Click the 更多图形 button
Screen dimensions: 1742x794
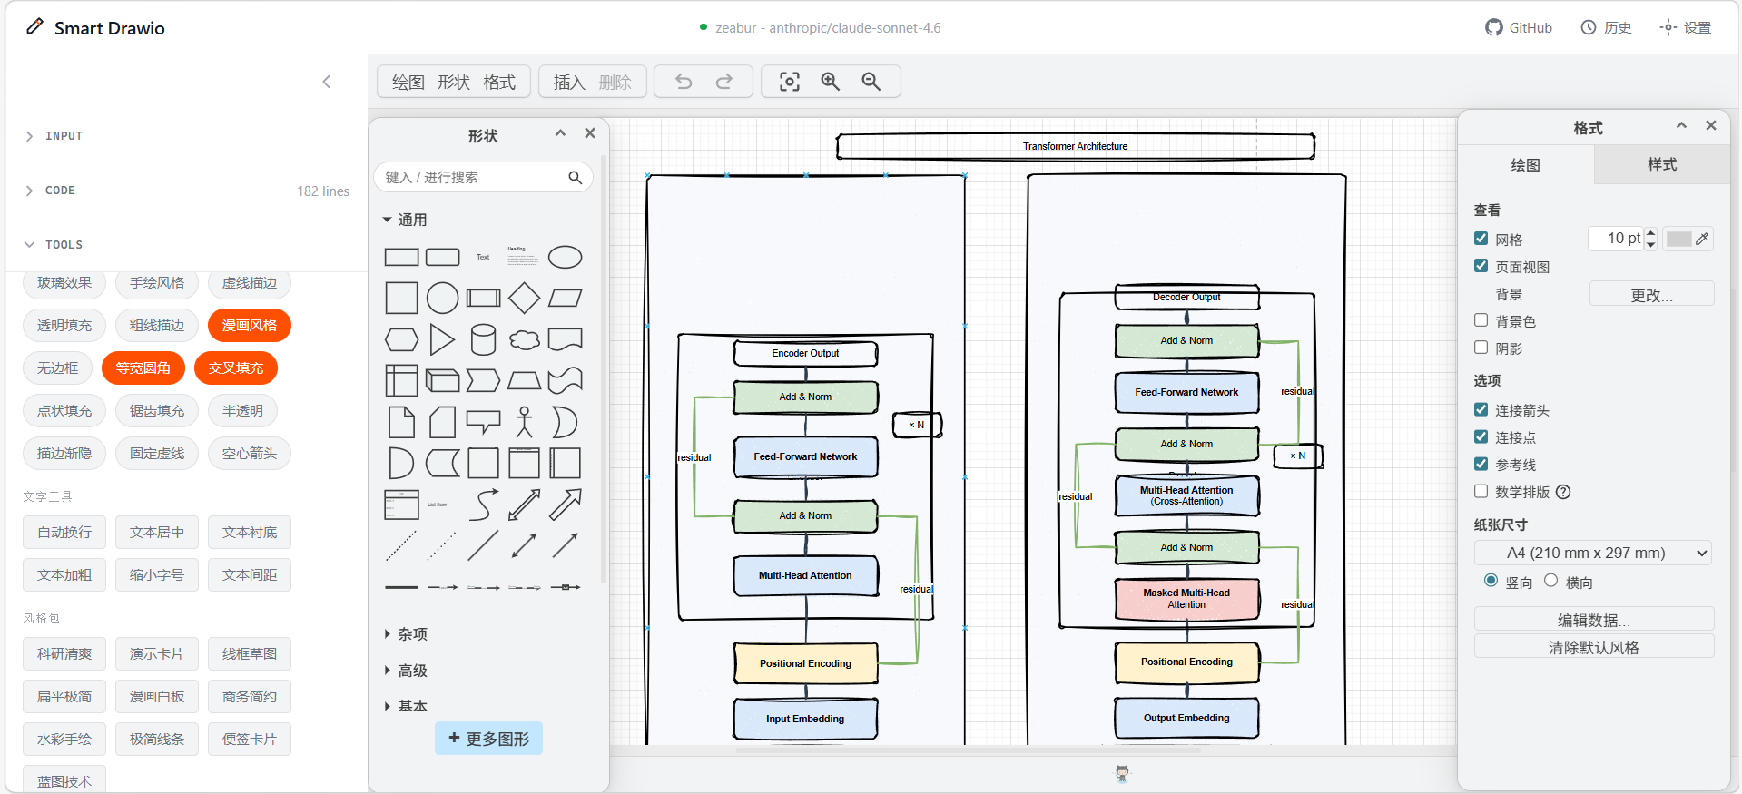(488, 739)
